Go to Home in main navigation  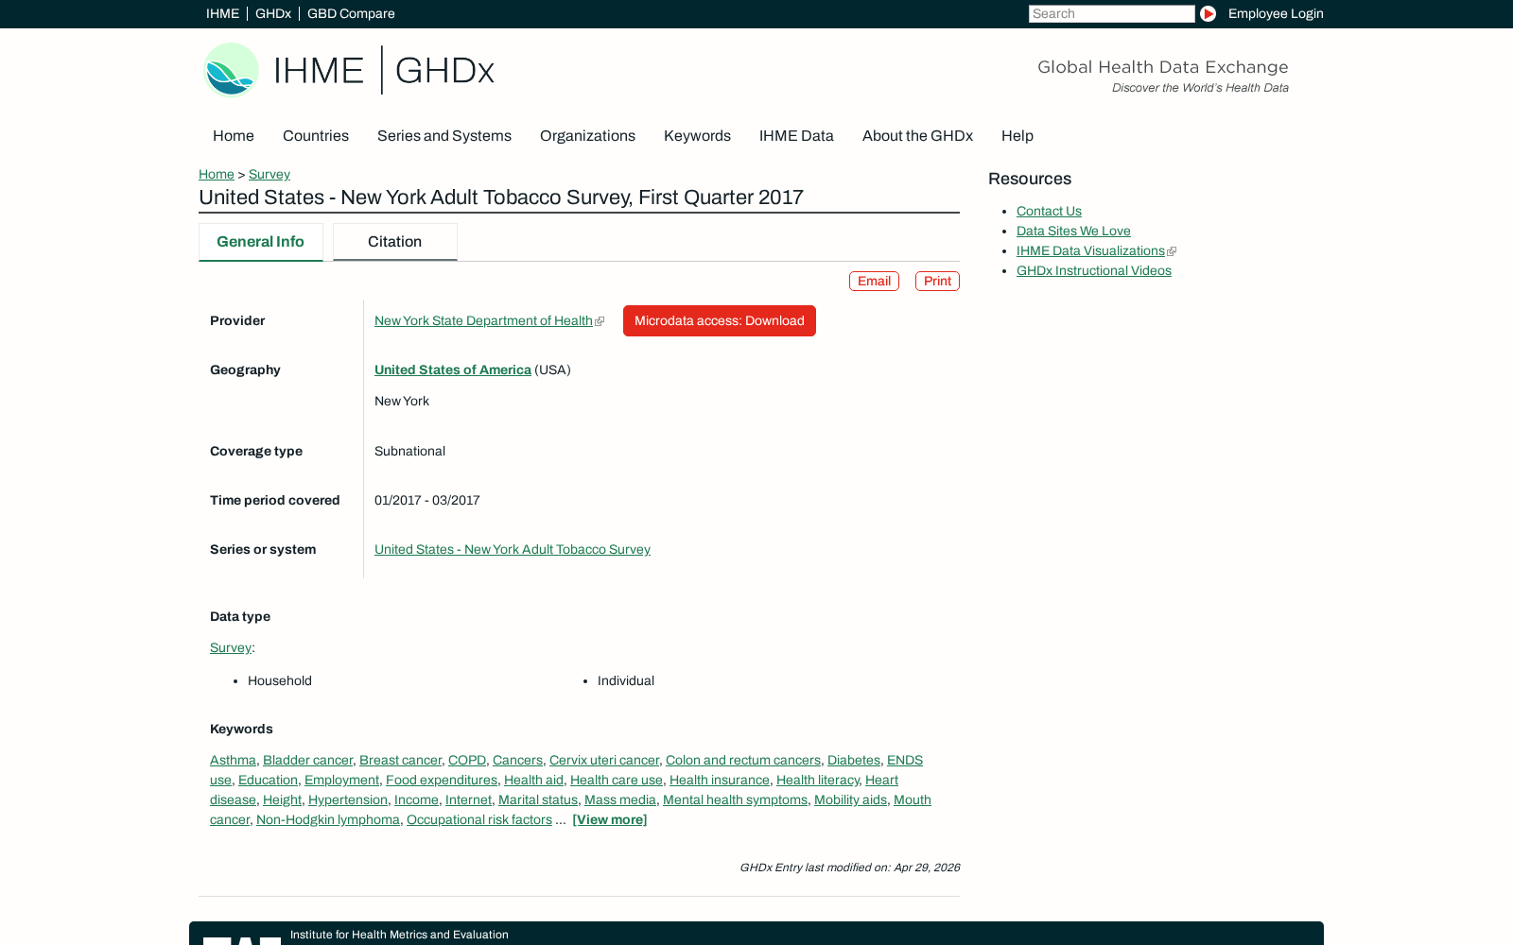click(234, 136)
